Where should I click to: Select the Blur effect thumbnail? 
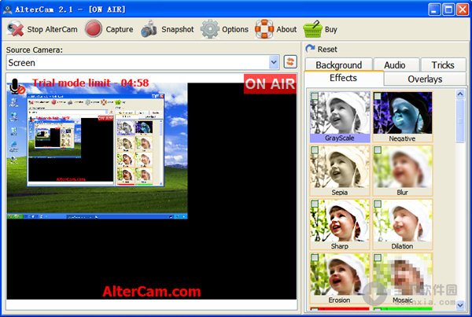coord(403,171)
